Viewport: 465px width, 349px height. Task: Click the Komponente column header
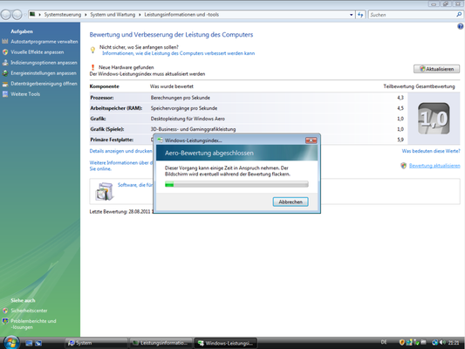click(x=104, y=86)
